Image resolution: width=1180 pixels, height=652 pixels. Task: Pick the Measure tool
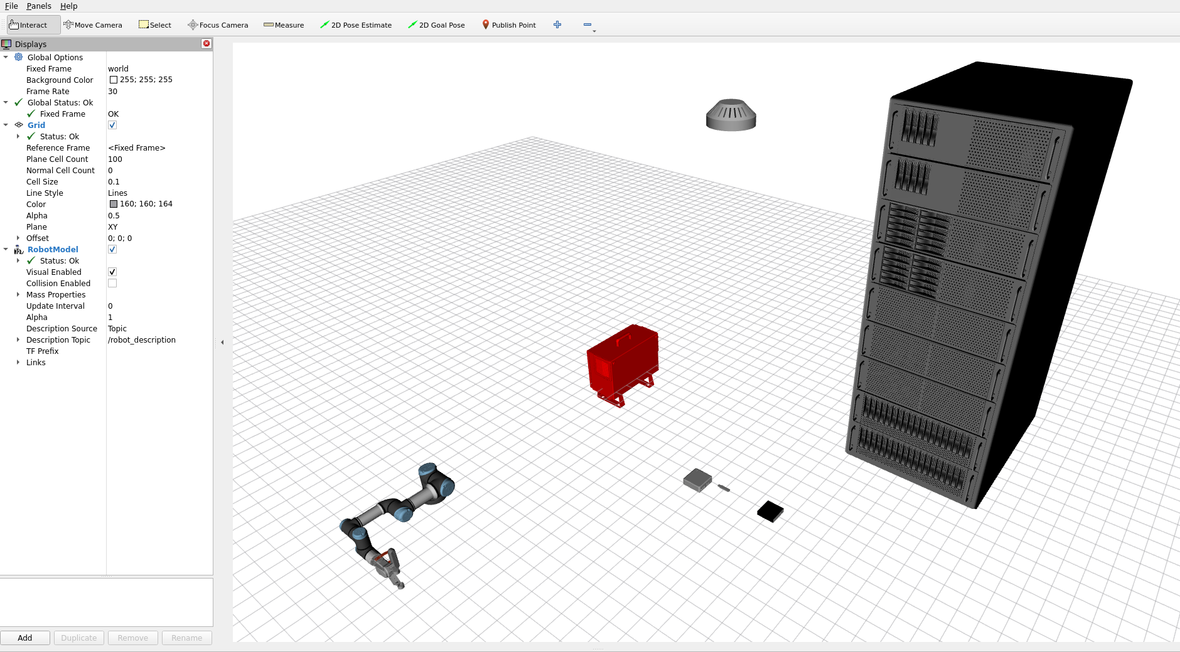284,25
